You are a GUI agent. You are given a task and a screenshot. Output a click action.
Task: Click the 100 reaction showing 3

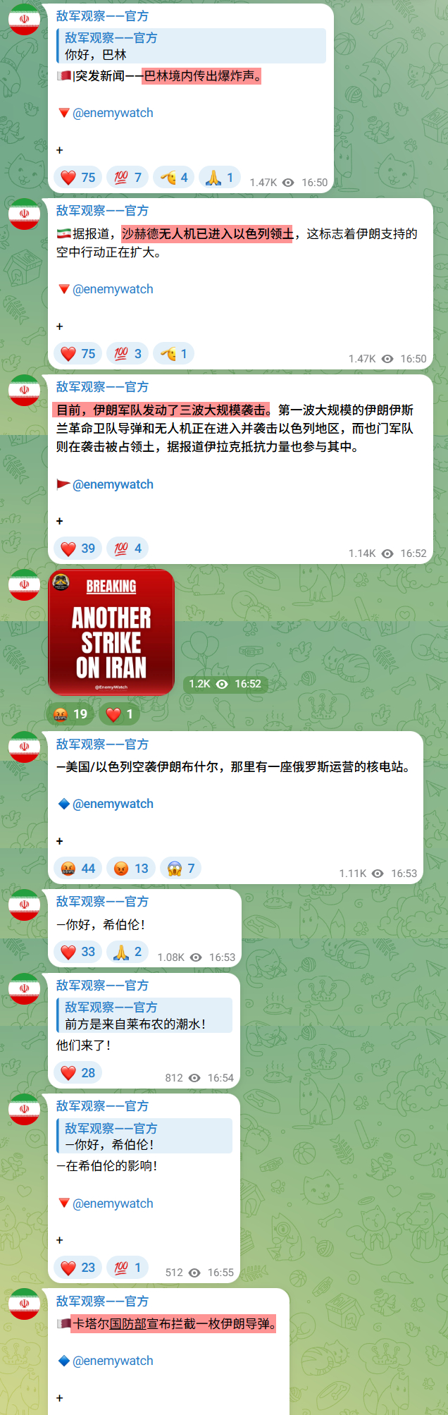coord(127,354)
